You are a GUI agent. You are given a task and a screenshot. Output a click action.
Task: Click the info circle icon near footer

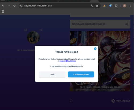[71, 101]
